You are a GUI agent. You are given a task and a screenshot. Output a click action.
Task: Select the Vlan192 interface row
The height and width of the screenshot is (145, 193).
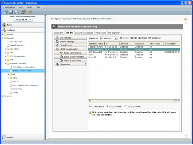[x=134, y=58]
